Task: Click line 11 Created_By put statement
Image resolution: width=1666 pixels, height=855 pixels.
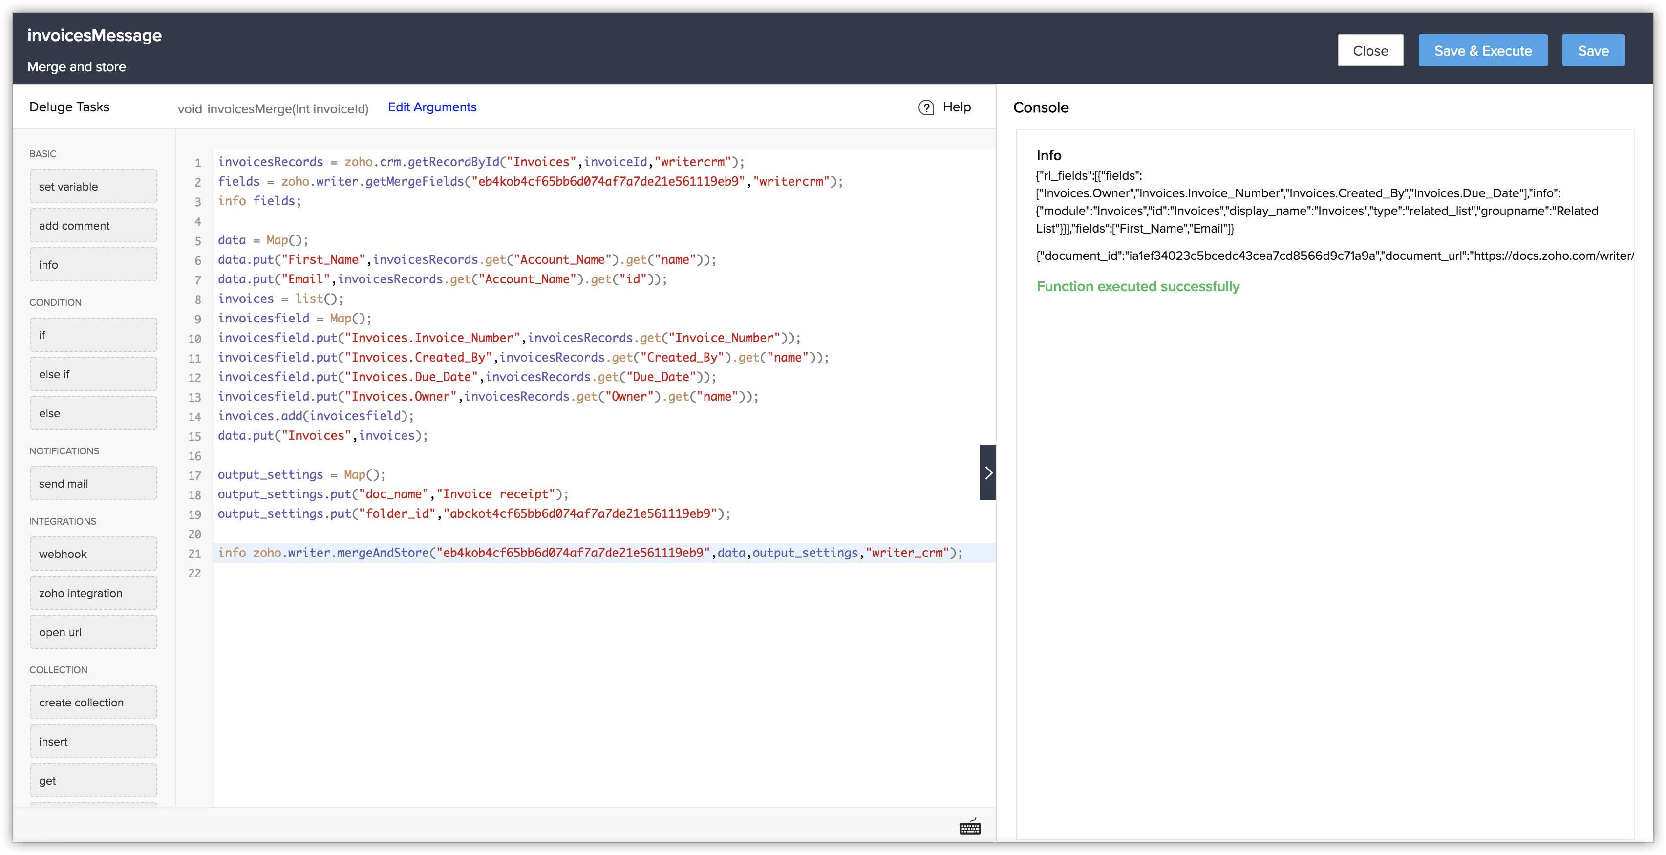Action: [x=523, y=357]
